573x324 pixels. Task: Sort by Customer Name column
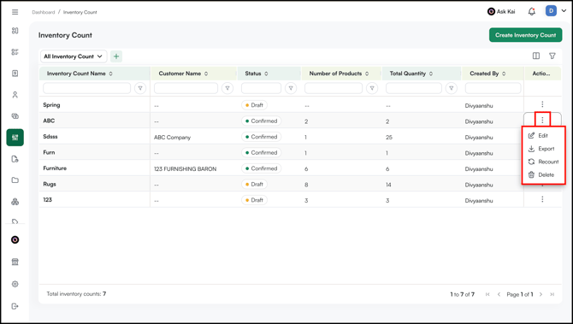tap(206, 74)
